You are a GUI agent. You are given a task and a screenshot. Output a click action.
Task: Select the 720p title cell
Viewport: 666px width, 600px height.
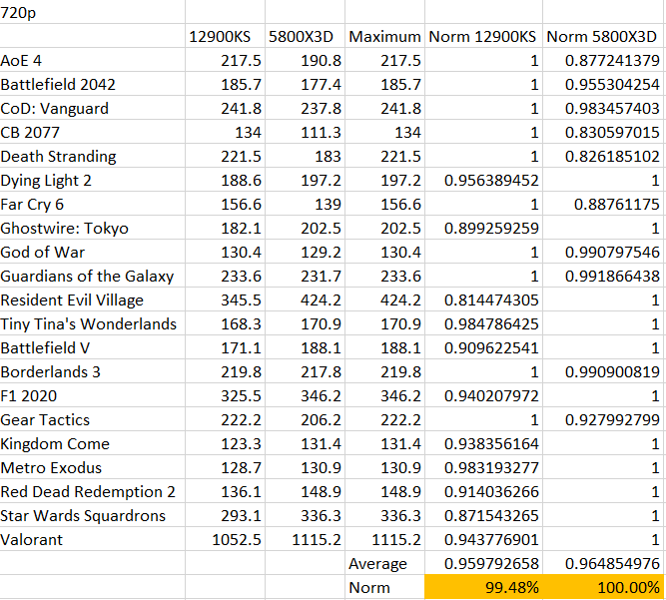[92, 12]
